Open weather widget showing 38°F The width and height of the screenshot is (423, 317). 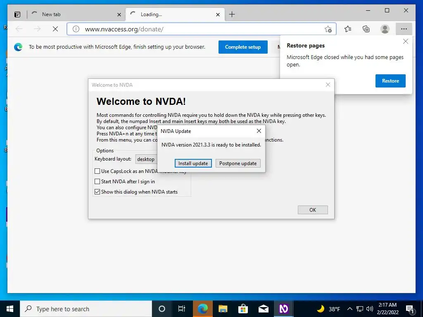pyautogui.click(x=328, y=309)
